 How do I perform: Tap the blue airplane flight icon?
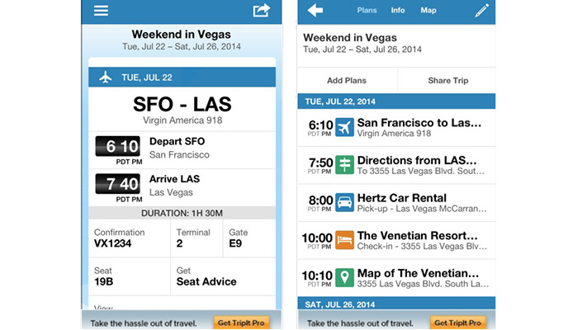click(344, 128)
